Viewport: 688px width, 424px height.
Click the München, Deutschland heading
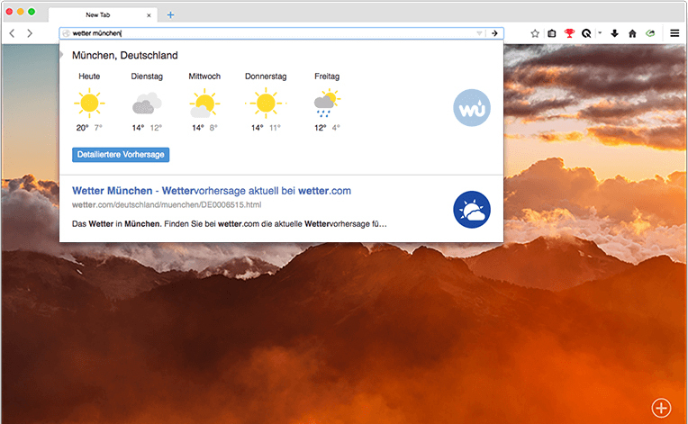click(x=125, y=55)
